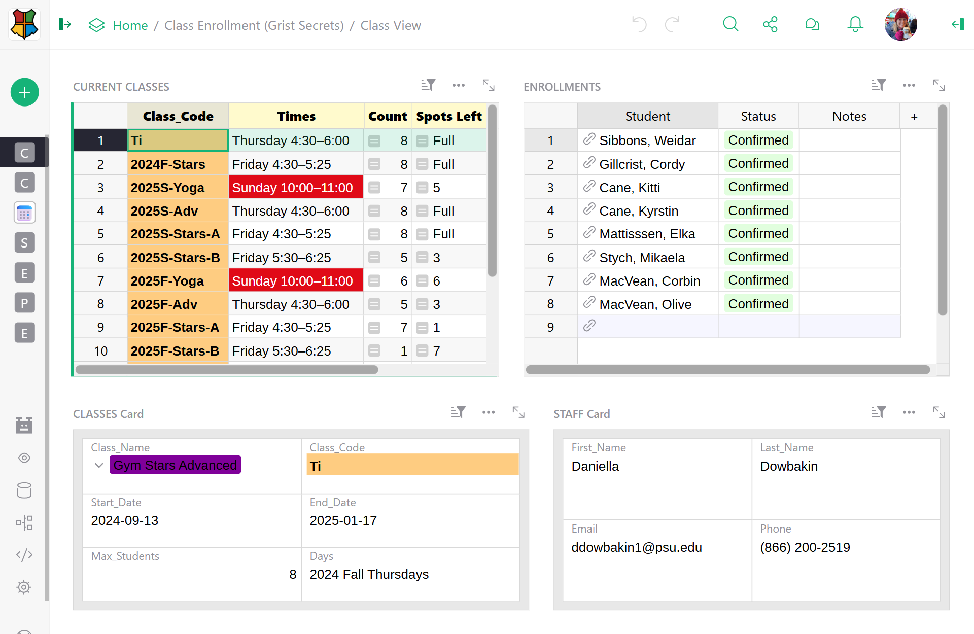Click the green Add New button
974x634 pixels.
point(24,92)
